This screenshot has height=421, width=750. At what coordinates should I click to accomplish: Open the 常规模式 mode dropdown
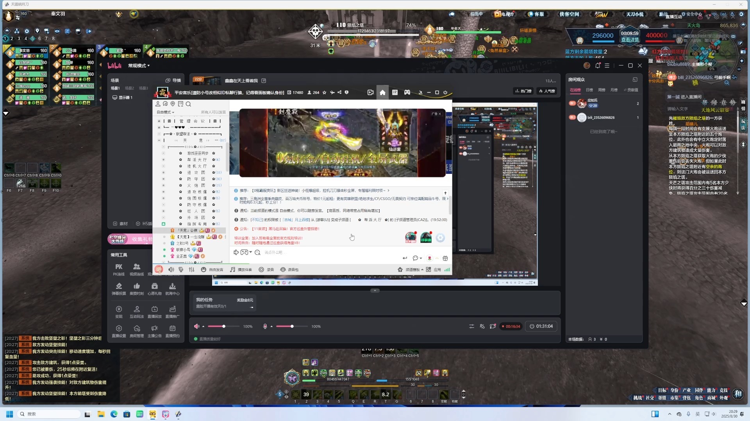click(139, 65)
